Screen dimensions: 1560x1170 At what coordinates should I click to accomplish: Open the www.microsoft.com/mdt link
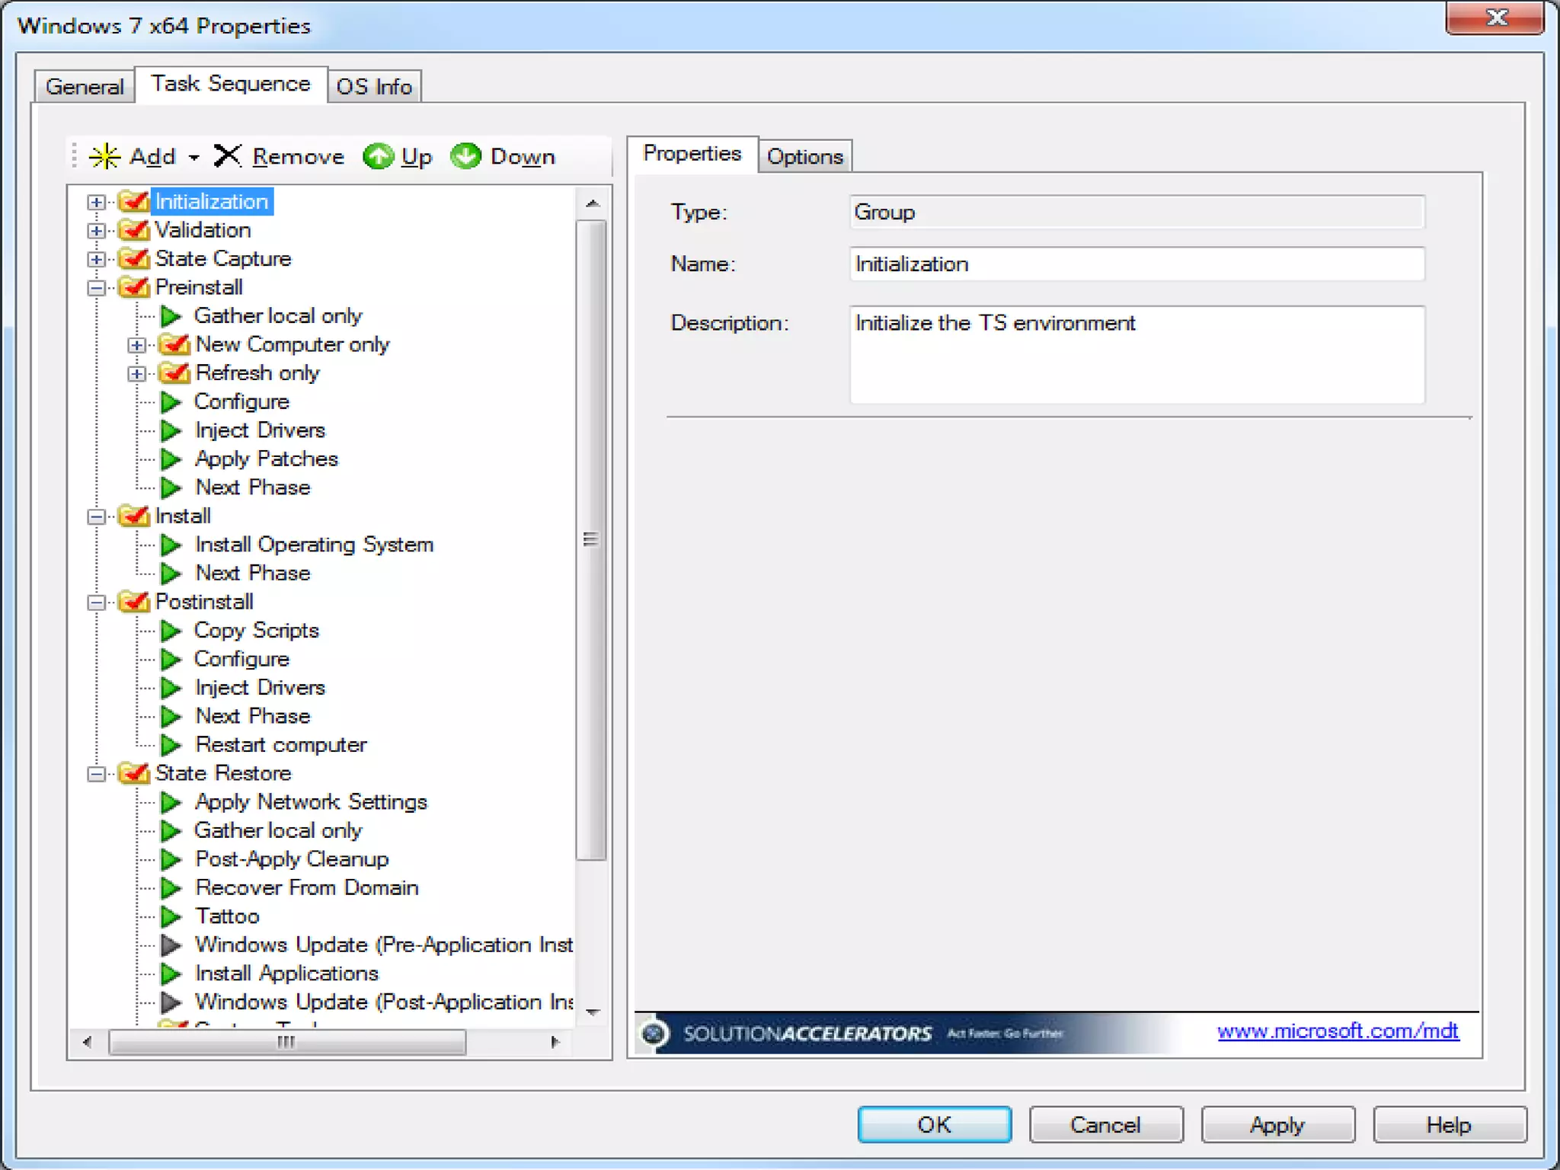tap(1338, 1031)
